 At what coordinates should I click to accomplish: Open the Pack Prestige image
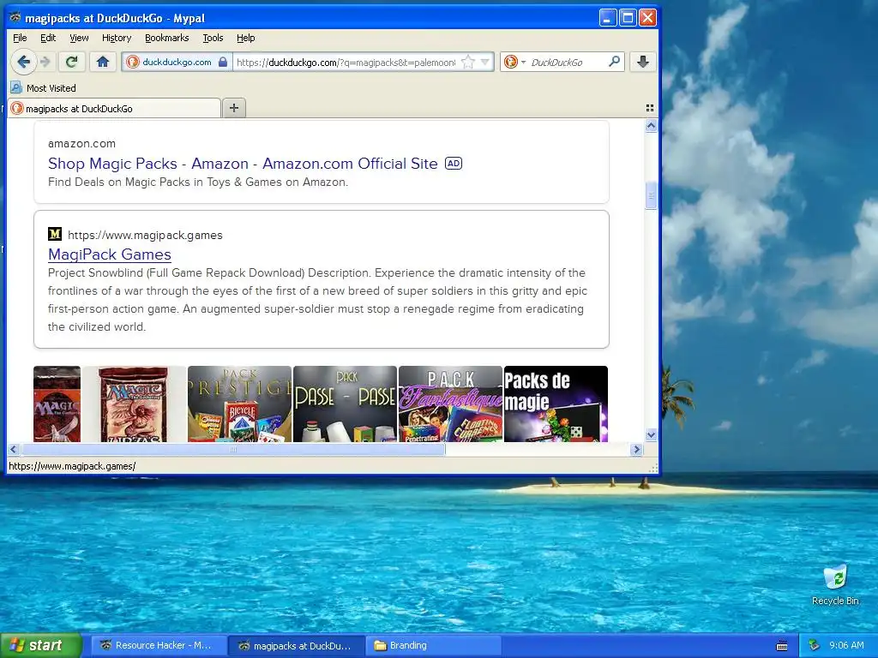coord(240,404)
